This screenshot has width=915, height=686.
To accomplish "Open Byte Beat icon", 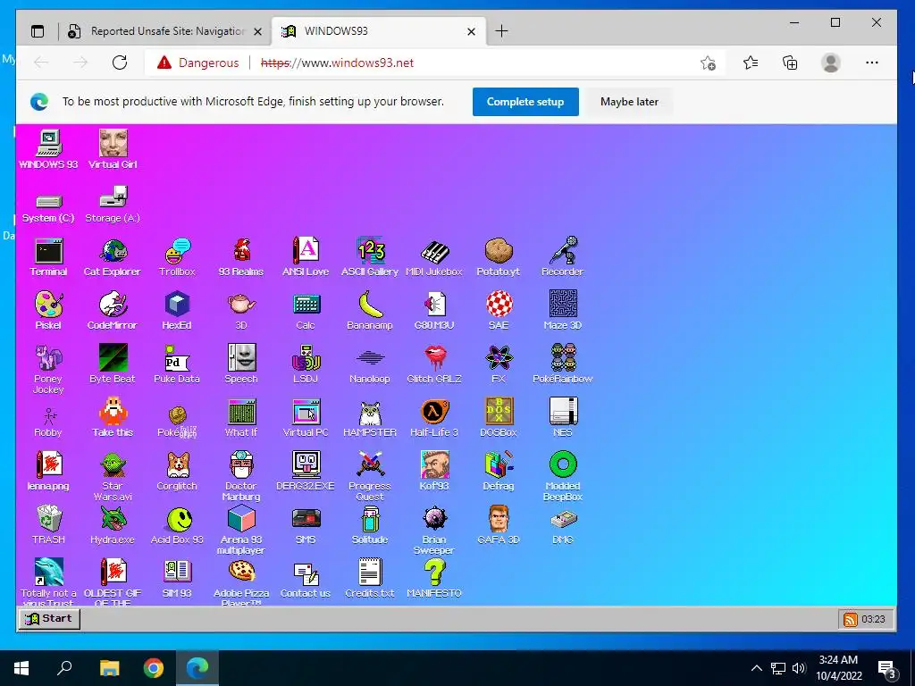I will point(113,364).
